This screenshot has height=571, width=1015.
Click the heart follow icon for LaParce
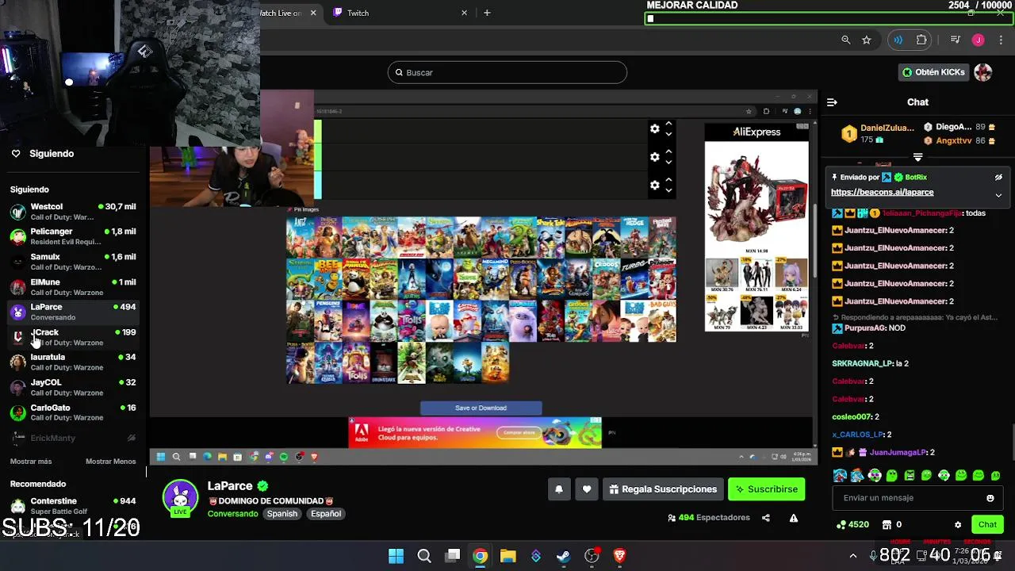[587, 489]
